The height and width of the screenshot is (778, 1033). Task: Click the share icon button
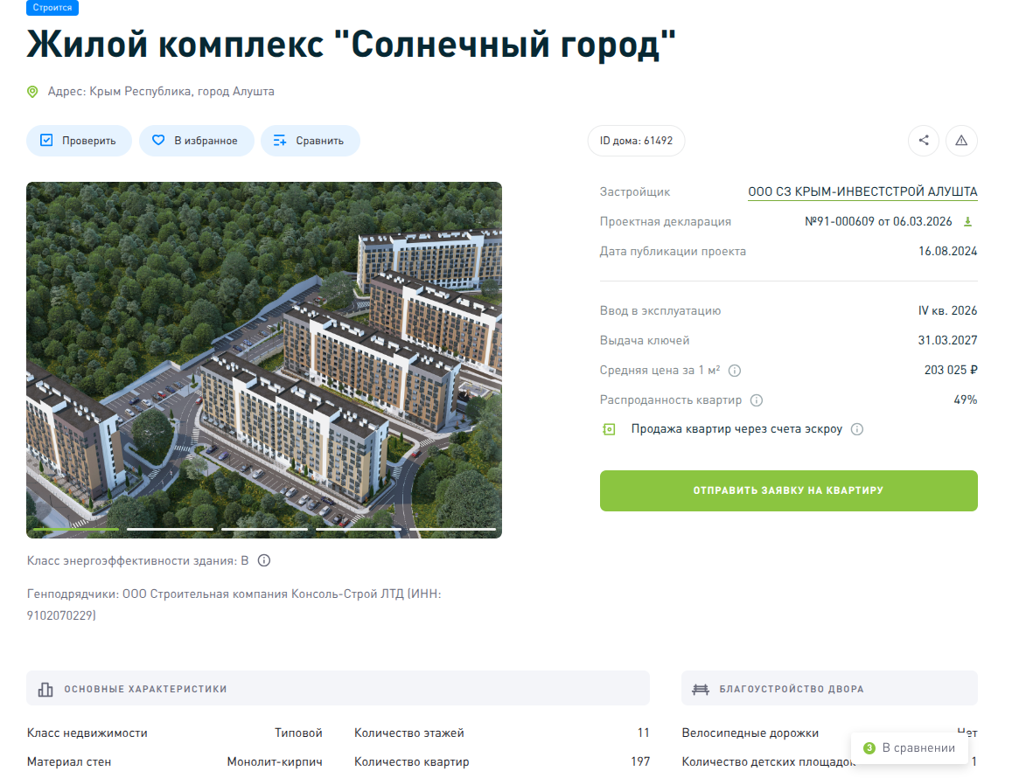point(924,141)
